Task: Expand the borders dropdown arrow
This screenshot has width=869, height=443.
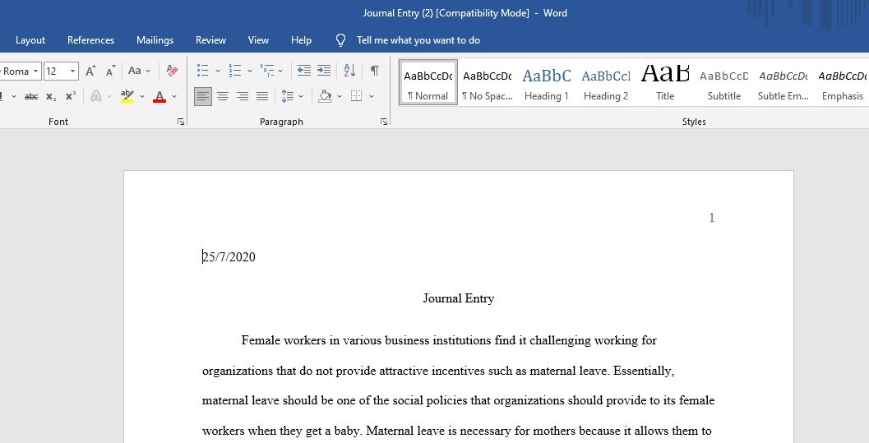Action: click(x=372, y=96)
